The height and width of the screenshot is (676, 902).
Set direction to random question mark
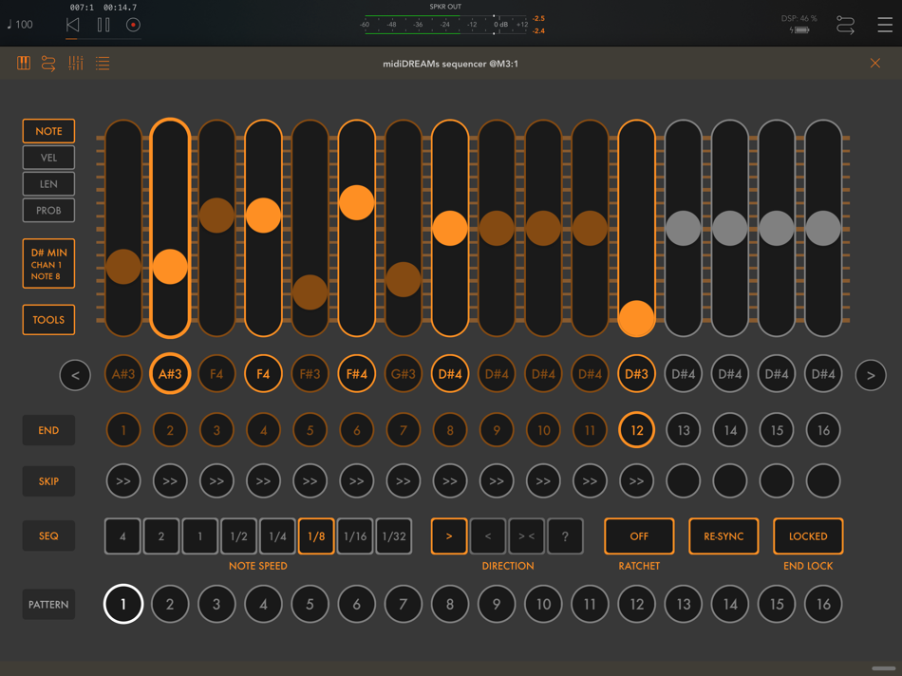566,536
